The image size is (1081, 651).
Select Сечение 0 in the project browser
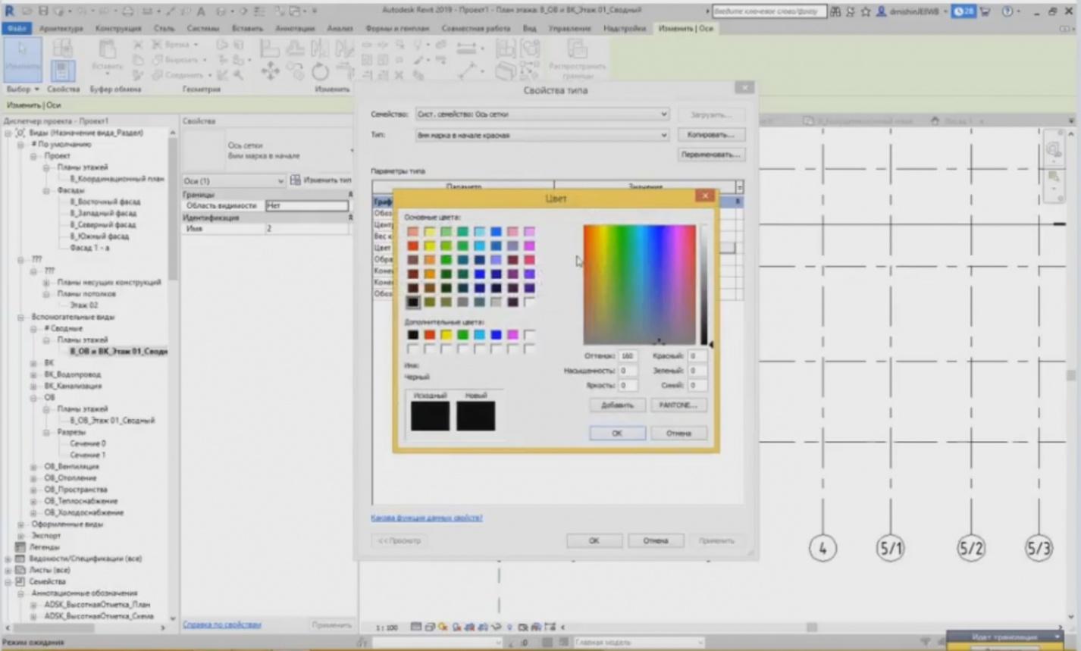[88, 443]
